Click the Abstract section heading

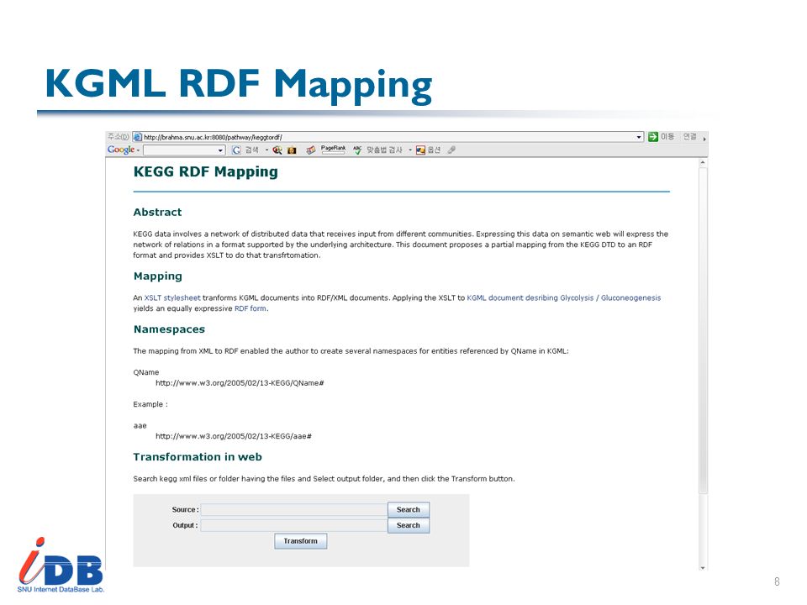point(157,212)
